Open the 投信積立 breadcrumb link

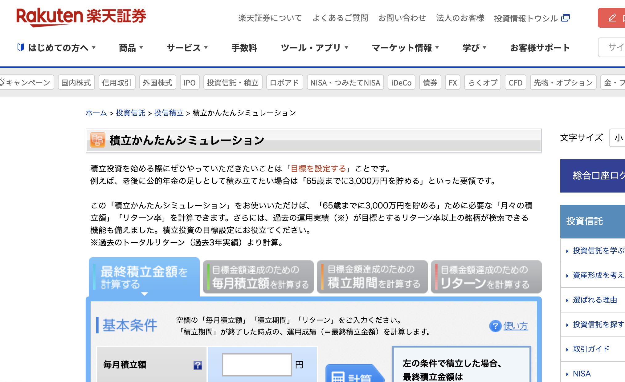[x=169, y=113]
